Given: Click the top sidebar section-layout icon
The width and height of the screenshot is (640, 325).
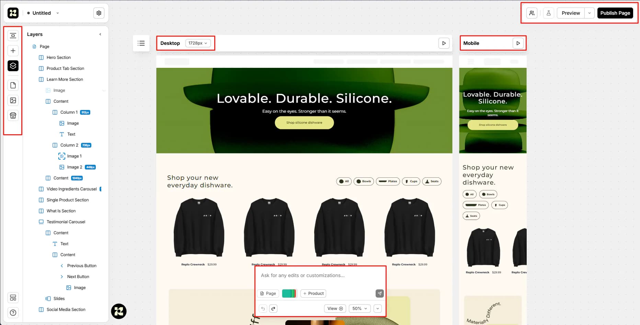Looking at the screenshot, I should coord(13,36).
